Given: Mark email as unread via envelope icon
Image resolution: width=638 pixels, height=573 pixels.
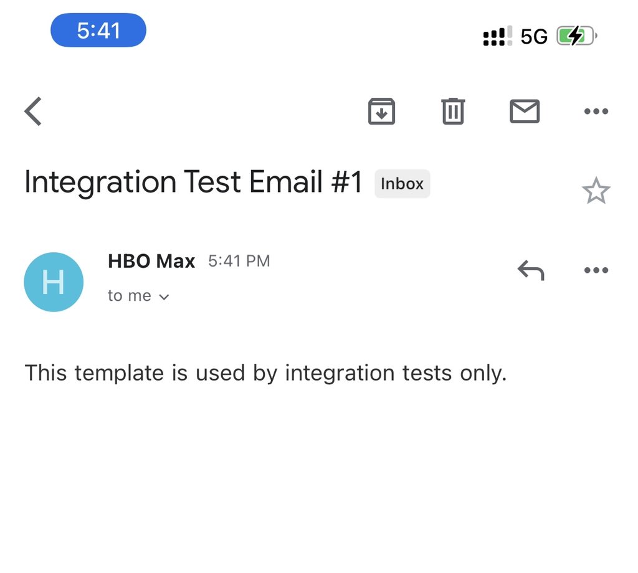Looking at the screenshot, I should coord(525,111).
